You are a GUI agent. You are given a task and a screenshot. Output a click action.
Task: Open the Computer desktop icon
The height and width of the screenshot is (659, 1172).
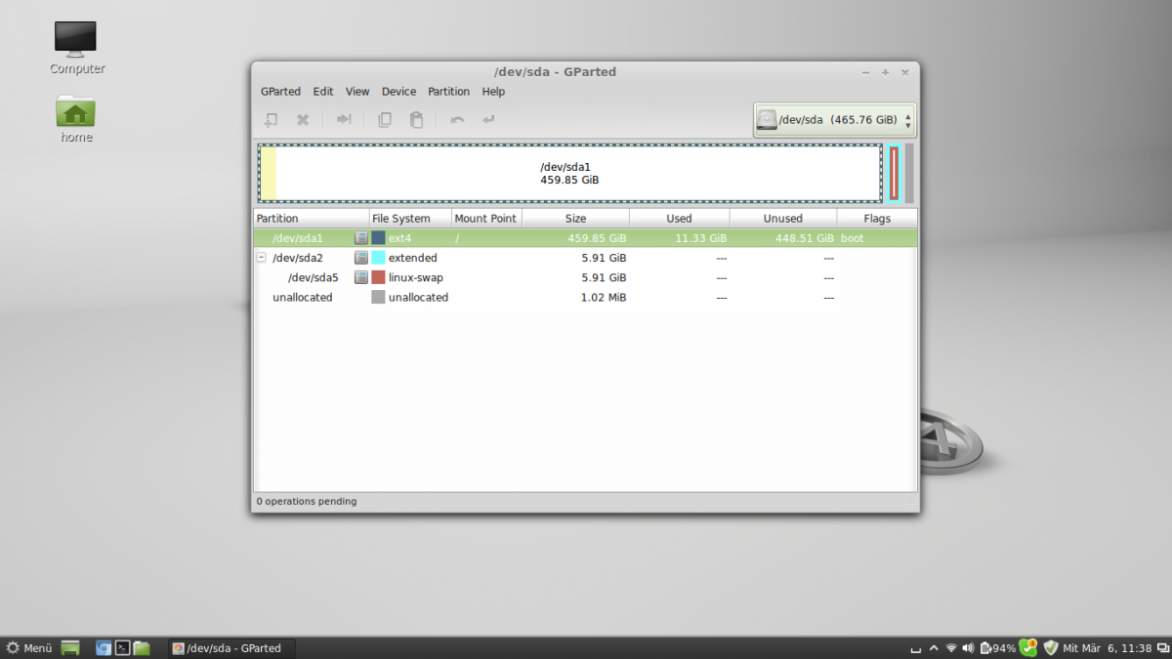76,48
